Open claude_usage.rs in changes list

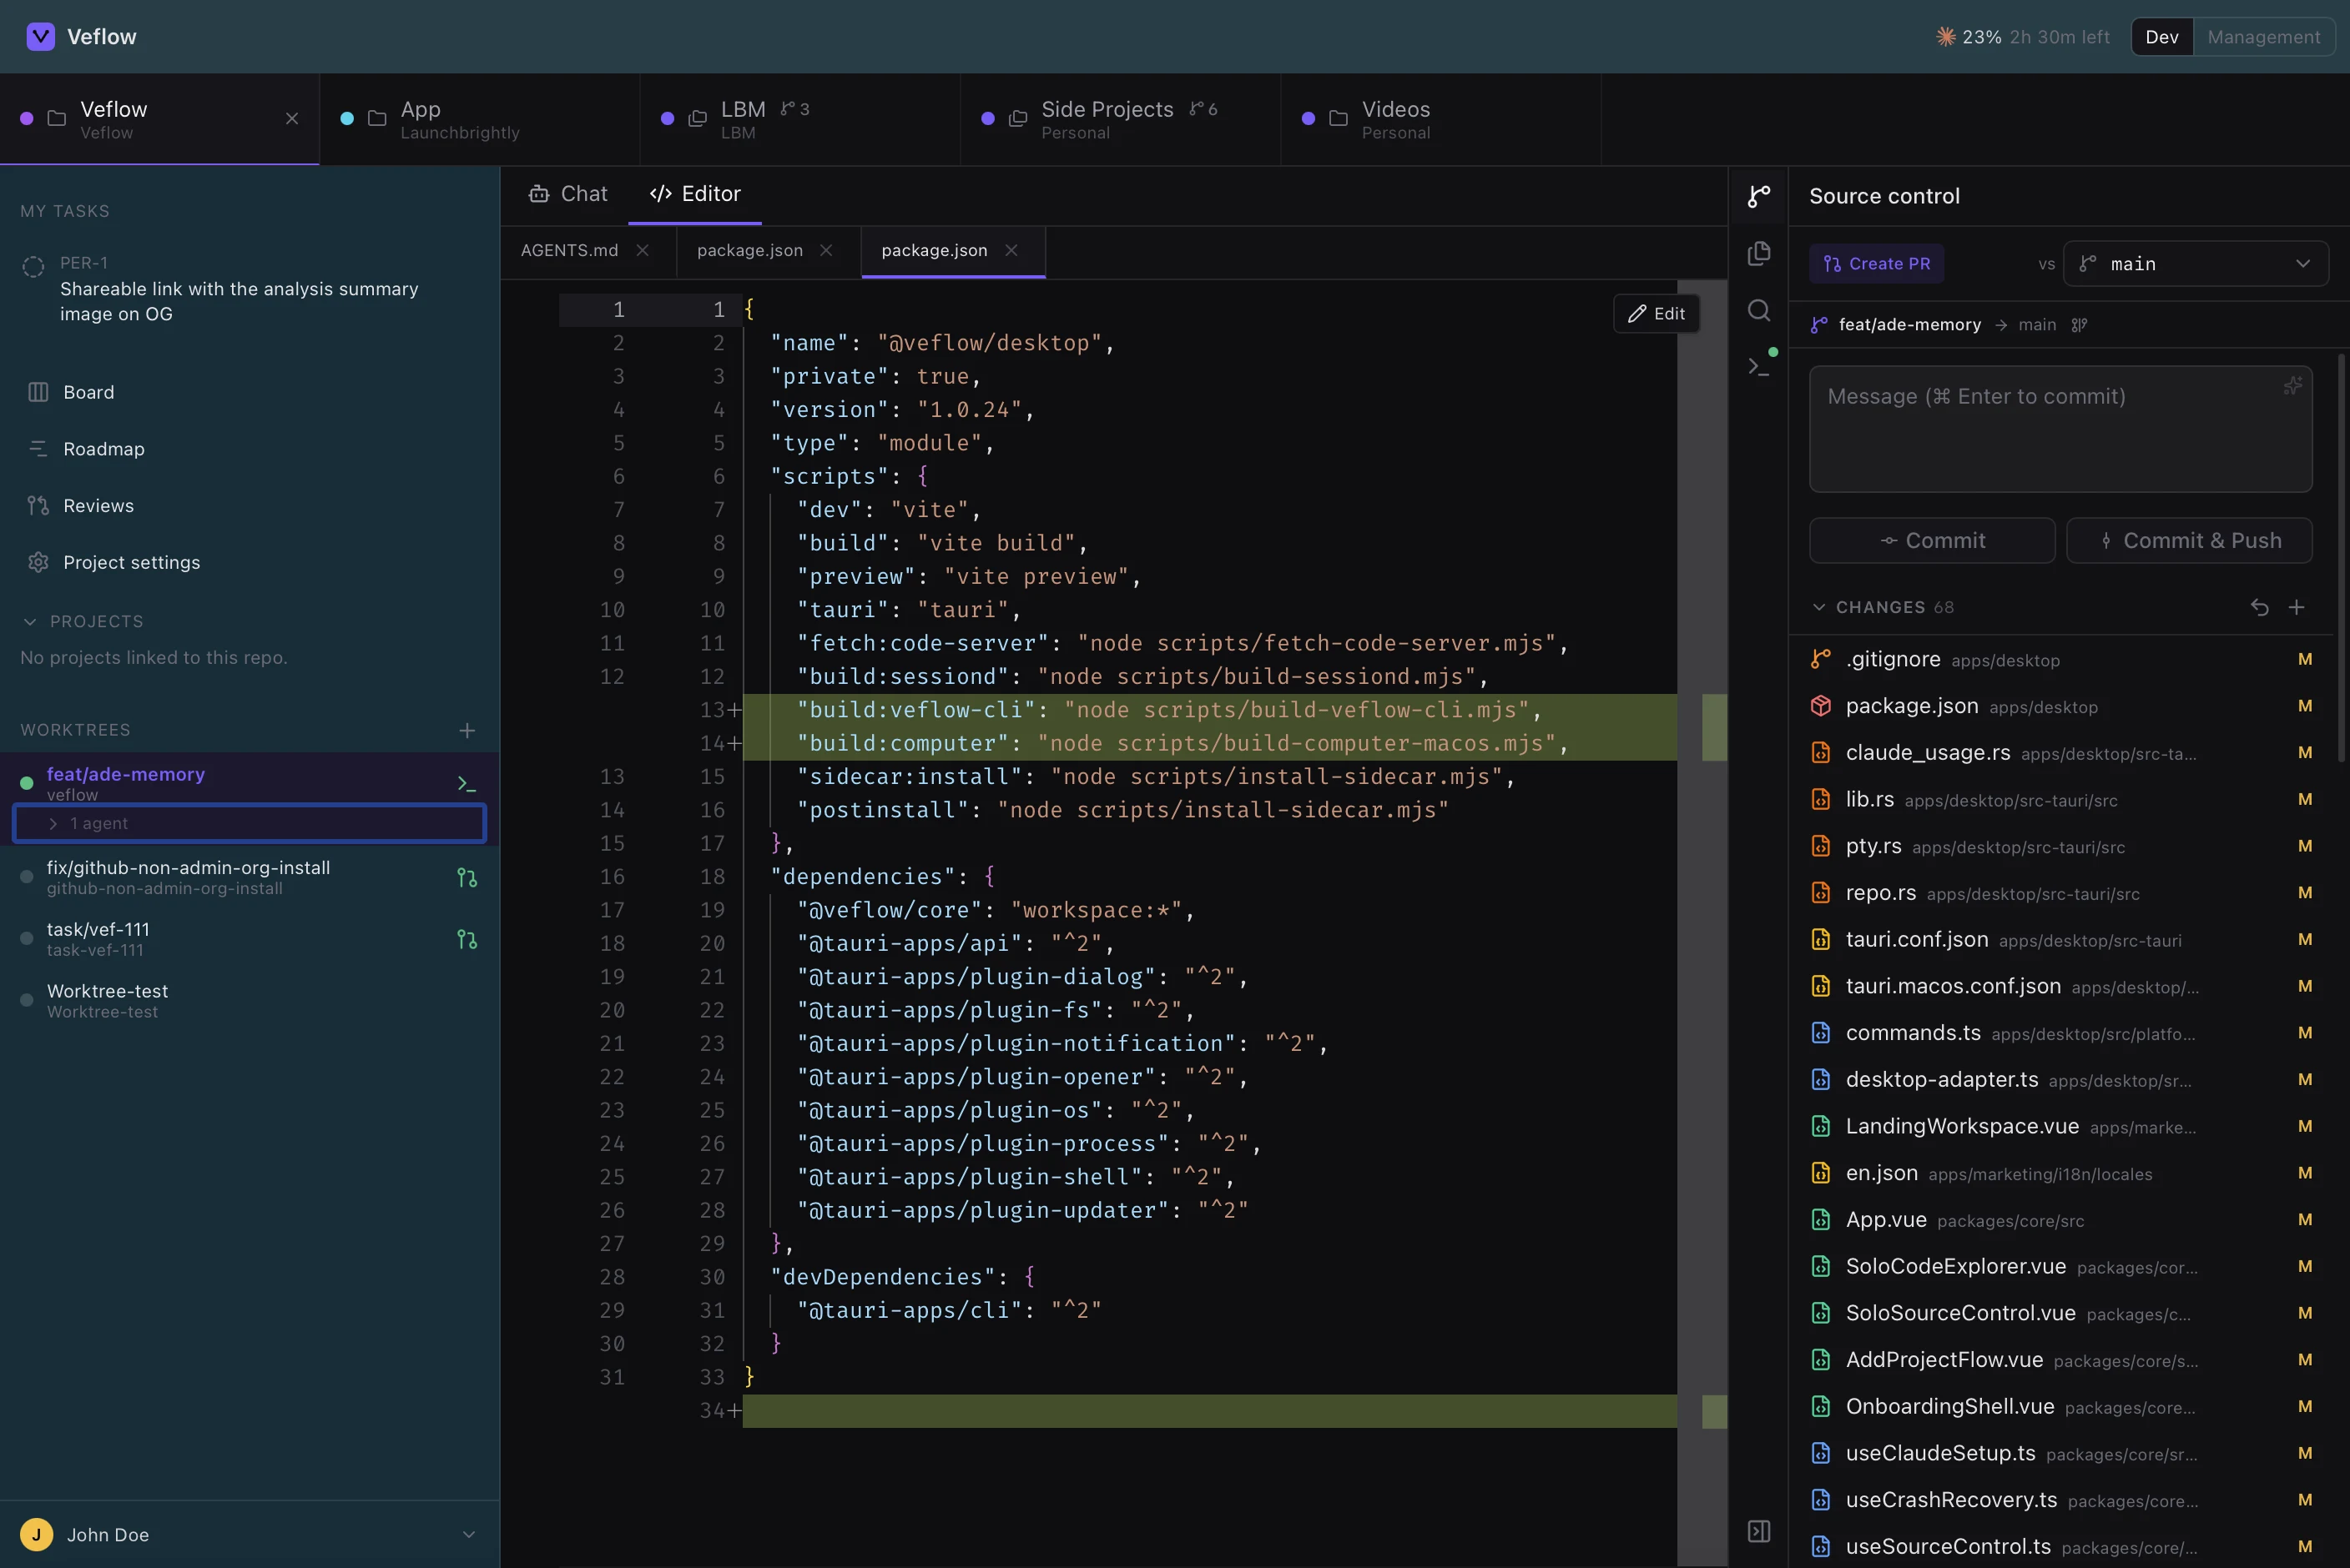pos(2060,753)
